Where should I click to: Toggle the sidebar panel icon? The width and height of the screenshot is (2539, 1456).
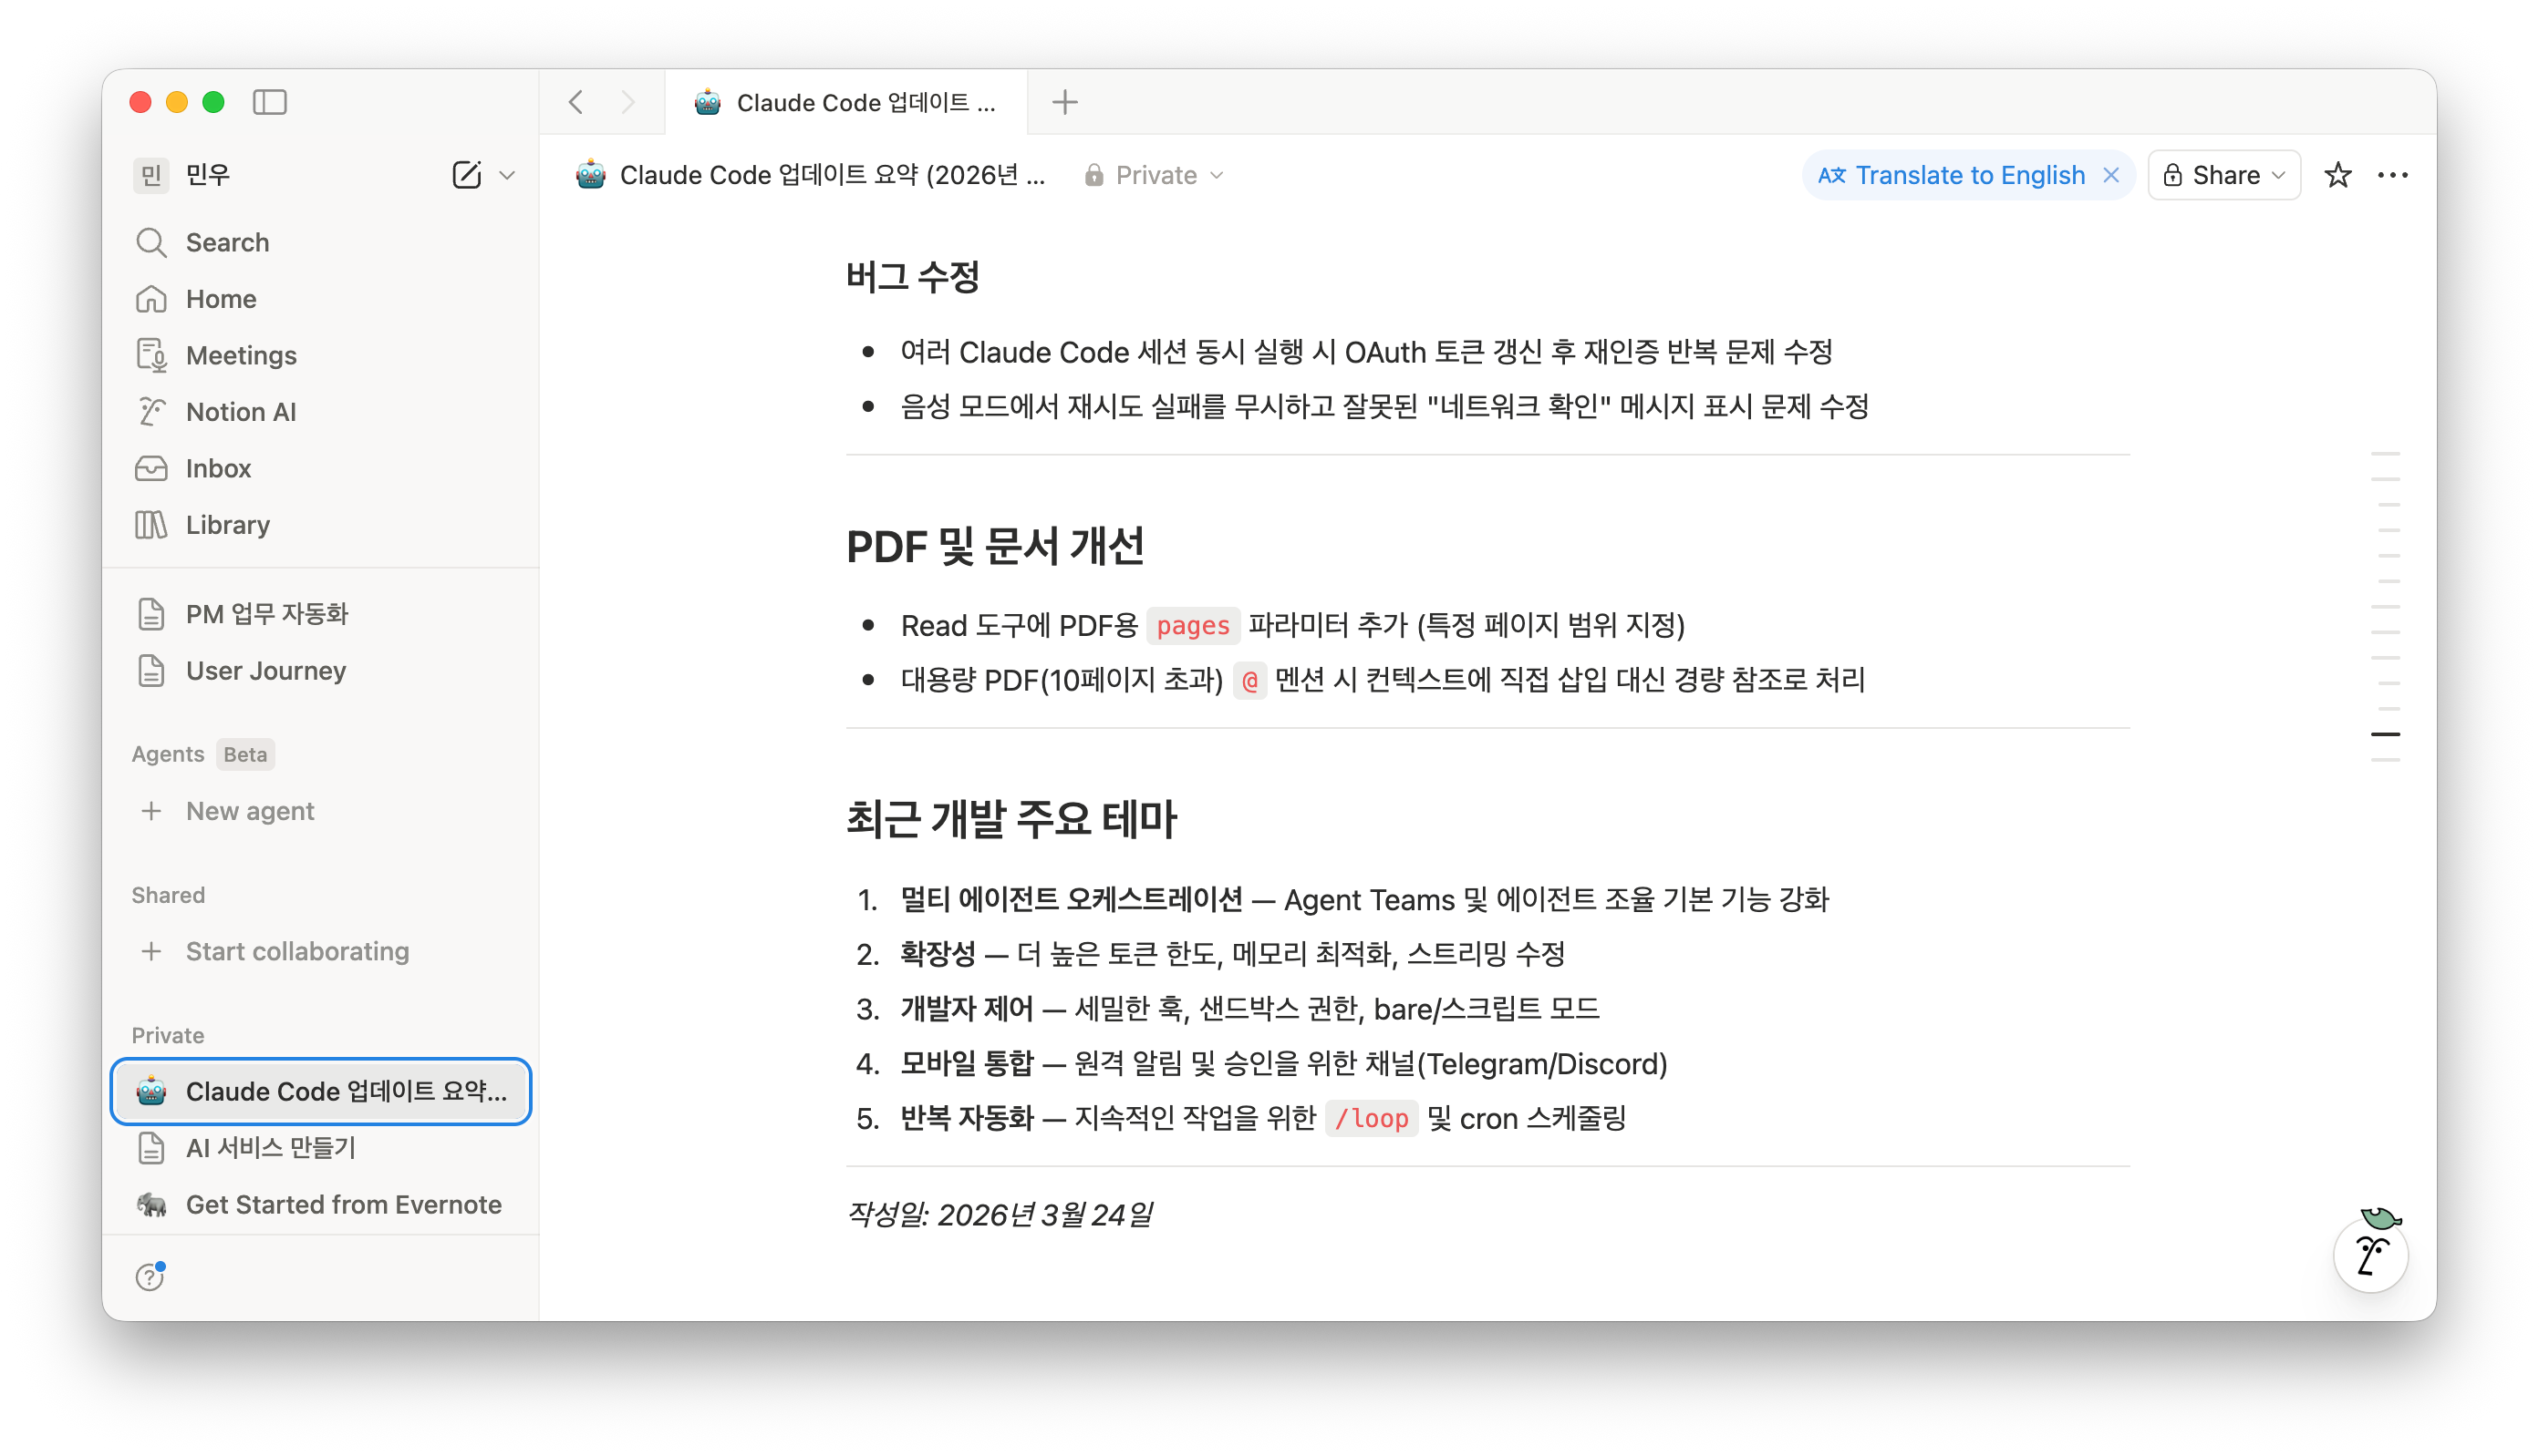click(269, 102)
